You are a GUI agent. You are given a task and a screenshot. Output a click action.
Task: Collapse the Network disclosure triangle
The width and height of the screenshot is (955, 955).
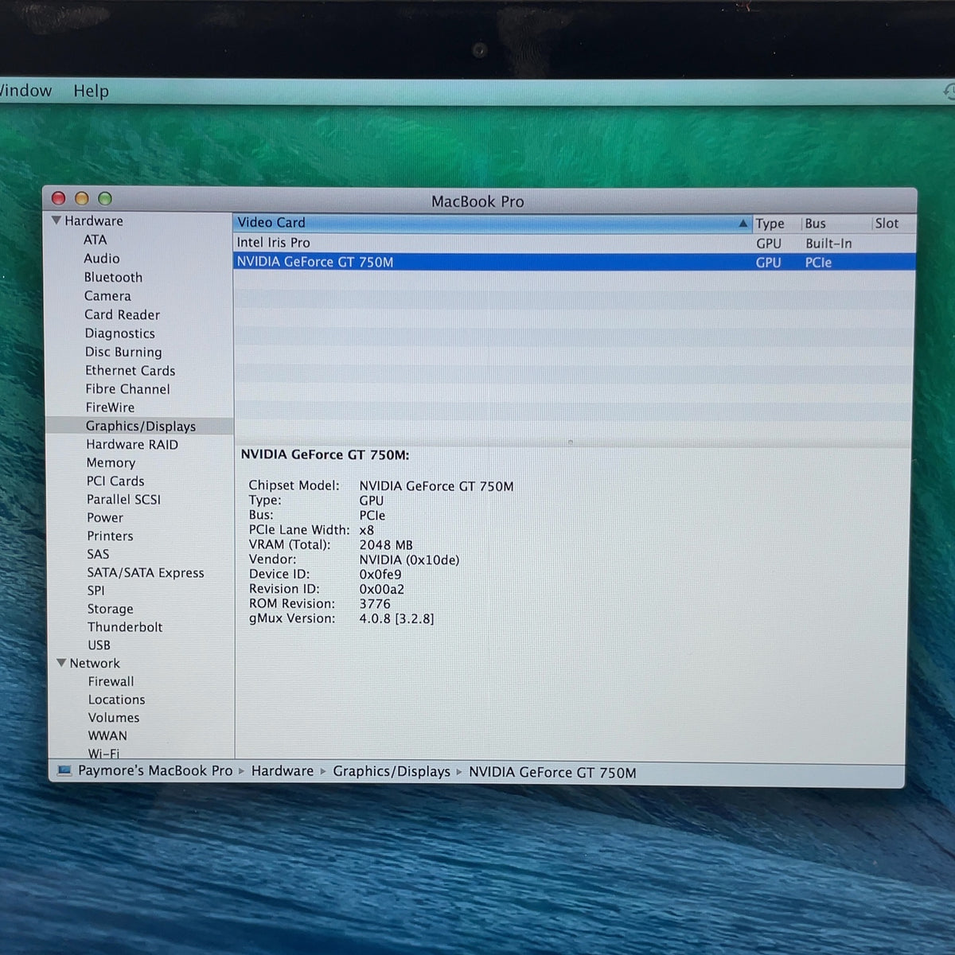pos(61,663)
